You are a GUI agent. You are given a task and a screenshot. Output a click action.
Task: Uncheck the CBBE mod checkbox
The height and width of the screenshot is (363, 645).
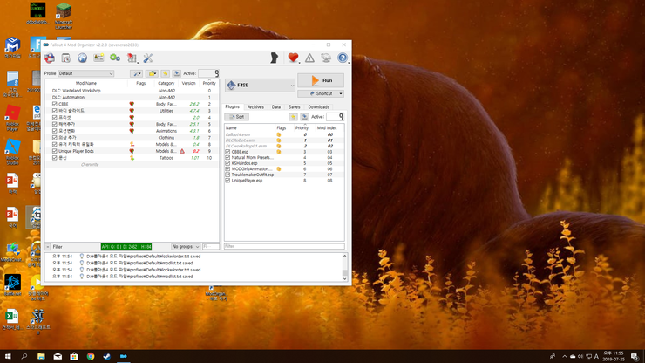point(55,104)
